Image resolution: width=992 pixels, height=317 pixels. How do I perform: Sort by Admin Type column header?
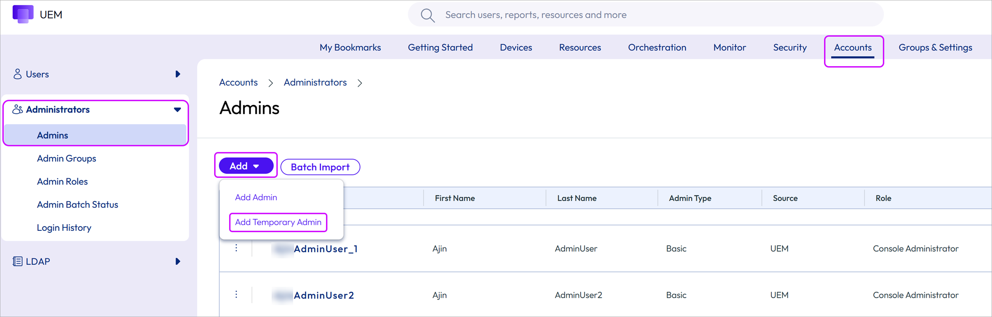click(x=690, y=198)
